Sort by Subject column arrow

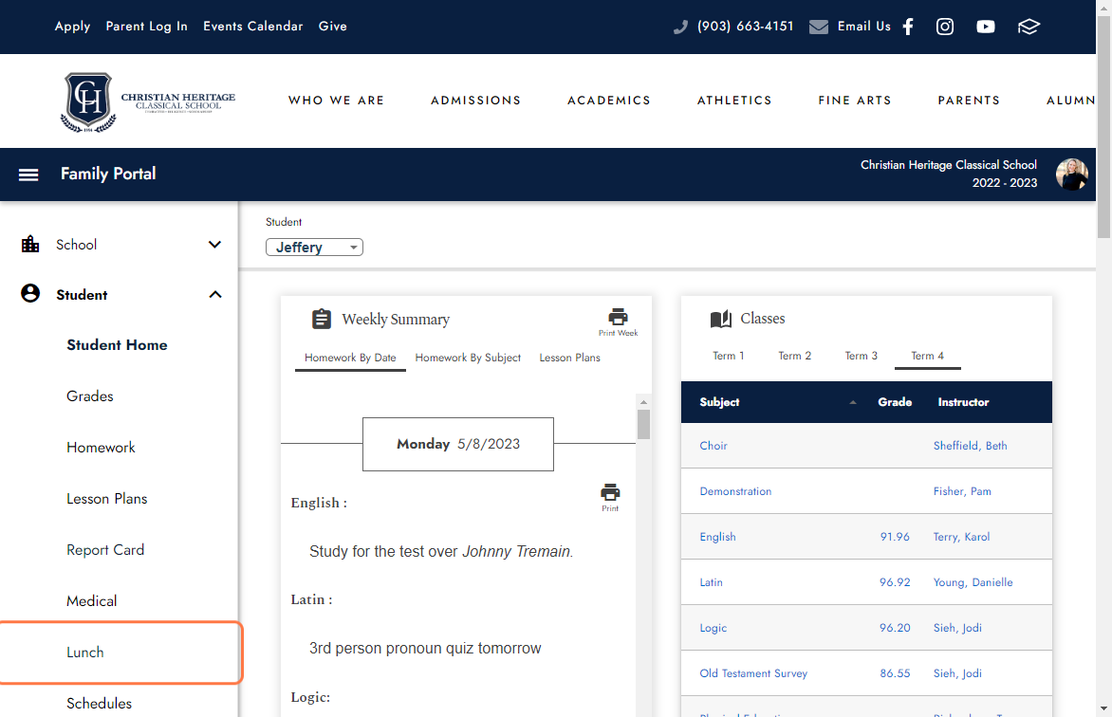point(853,402)
